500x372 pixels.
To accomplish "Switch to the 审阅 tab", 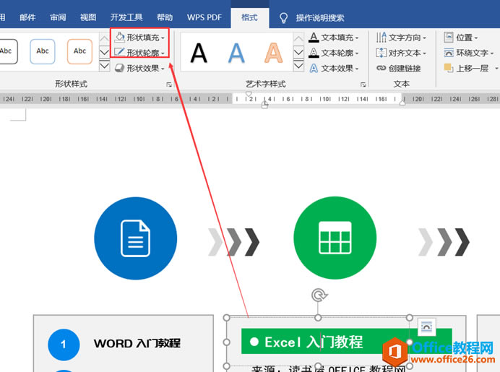I will coord(58,17).
